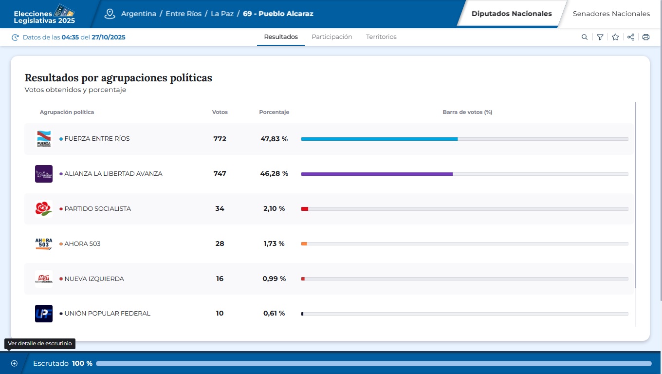Navigate to Entre Ríos breadcrumb

click(184, 14)
